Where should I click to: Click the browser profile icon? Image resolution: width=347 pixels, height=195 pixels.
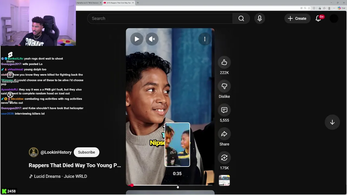[329, 8]
